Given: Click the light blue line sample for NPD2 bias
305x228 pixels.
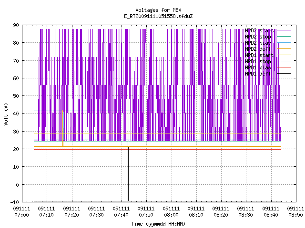Looking at the screenshot, I should (284, 42).
